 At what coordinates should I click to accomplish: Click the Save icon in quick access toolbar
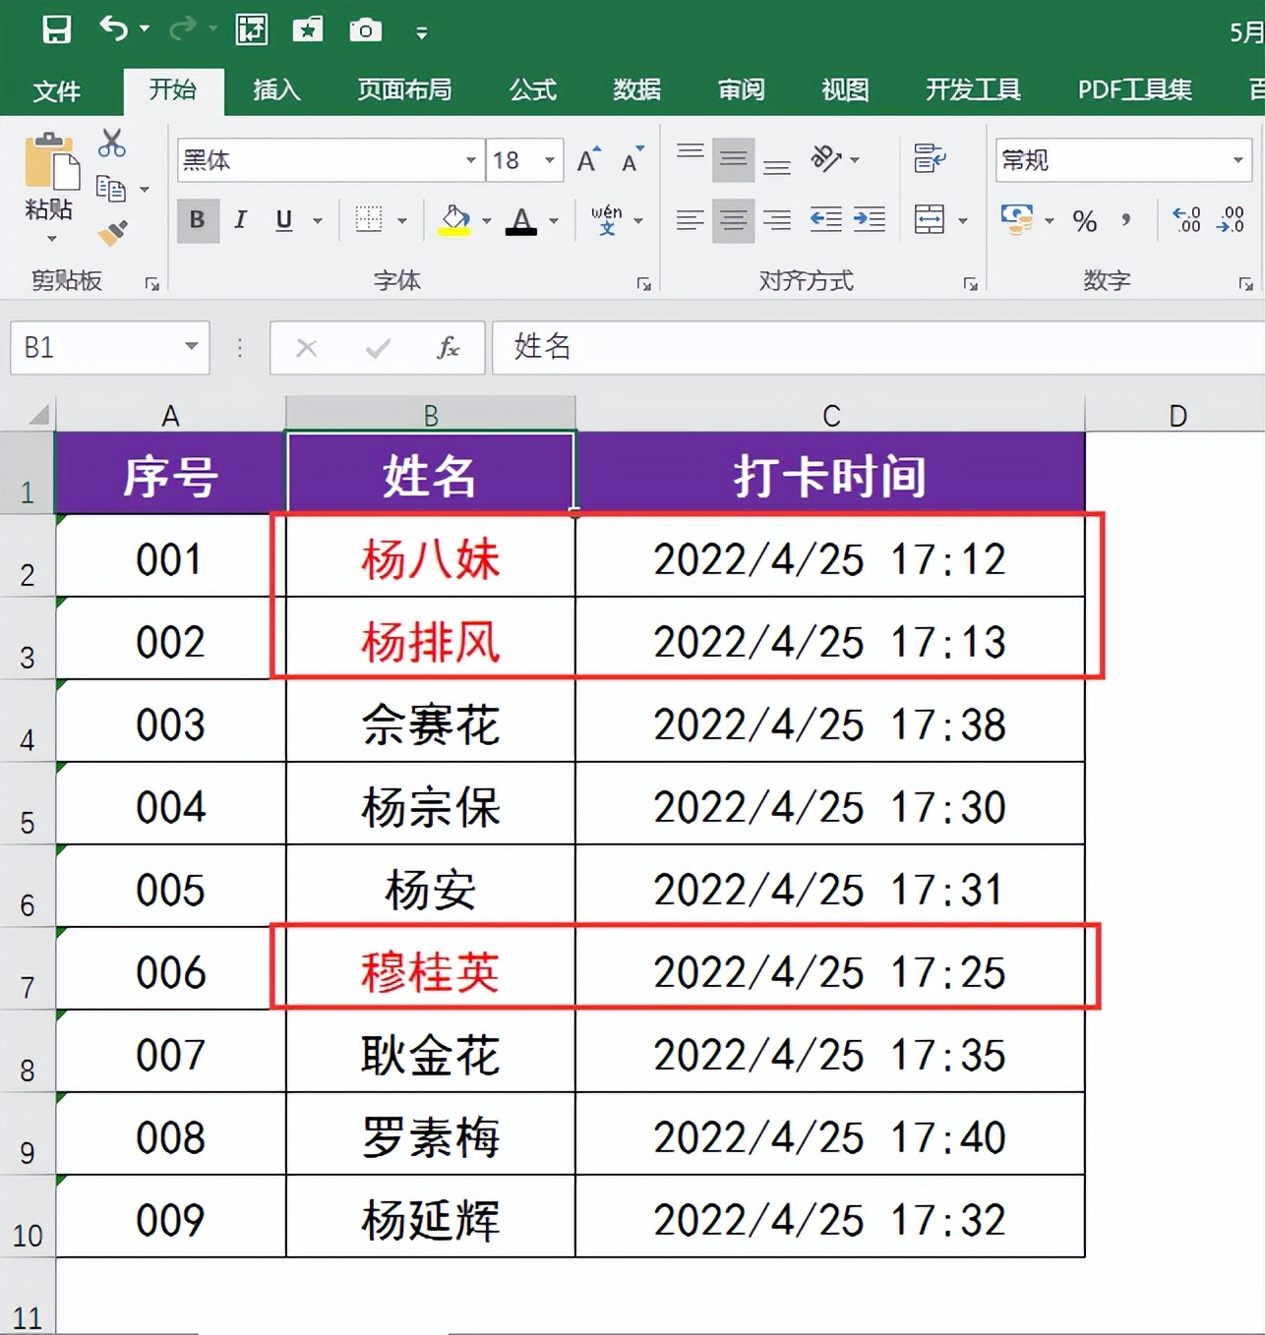[56, 29]
